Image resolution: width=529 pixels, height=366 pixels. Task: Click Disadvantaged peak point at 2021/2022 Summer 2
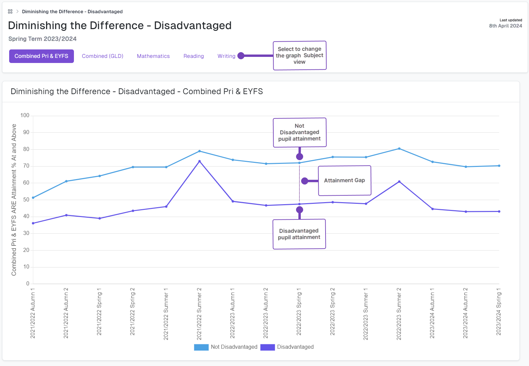[199, 162]
